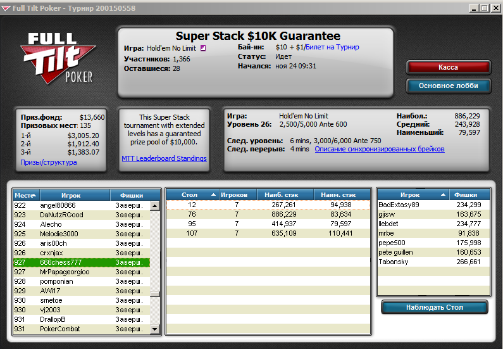Select player pomponian

point(82,281)
